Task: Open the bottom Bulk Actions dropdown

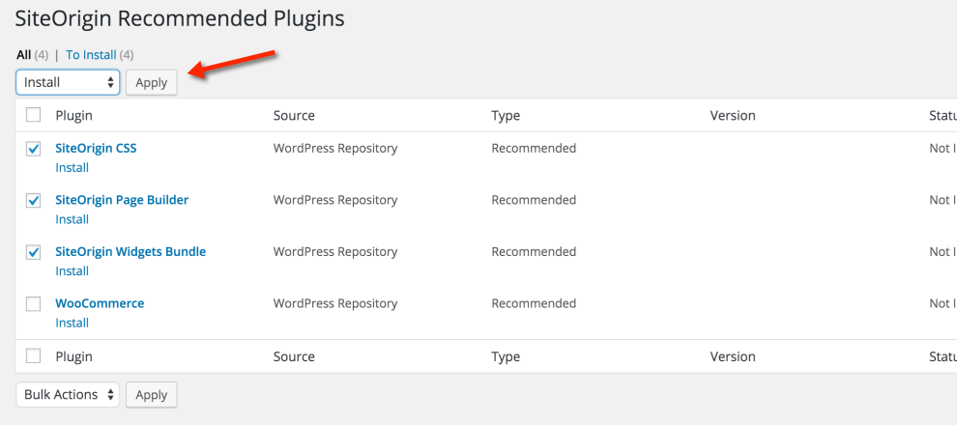Action: [68, 394]
